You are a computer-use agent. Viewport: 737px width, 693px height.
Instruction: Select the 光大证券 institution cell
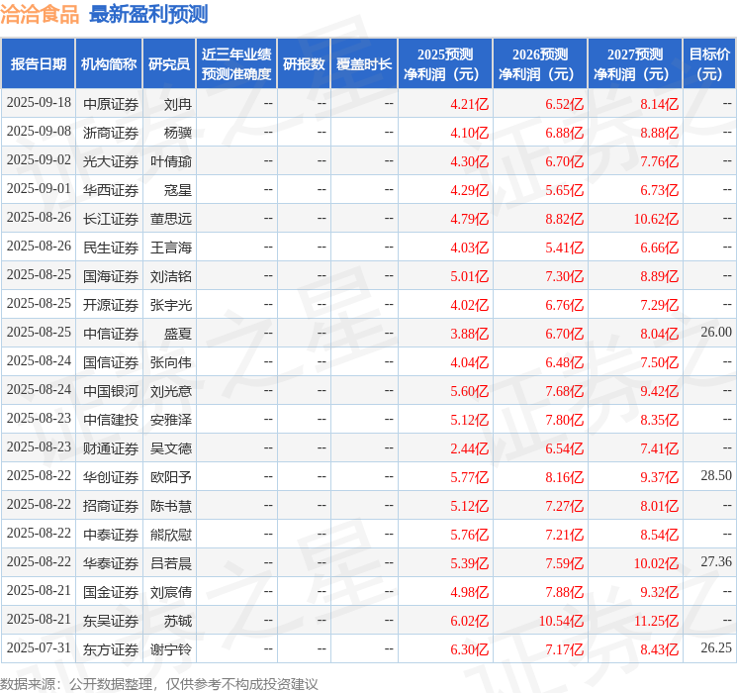point(111,161)
